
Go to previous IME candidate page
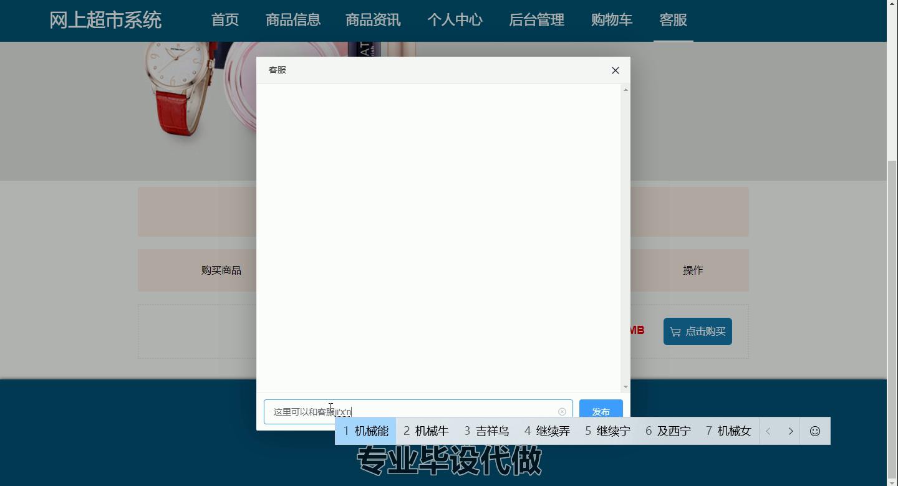[x=768, y=431]
